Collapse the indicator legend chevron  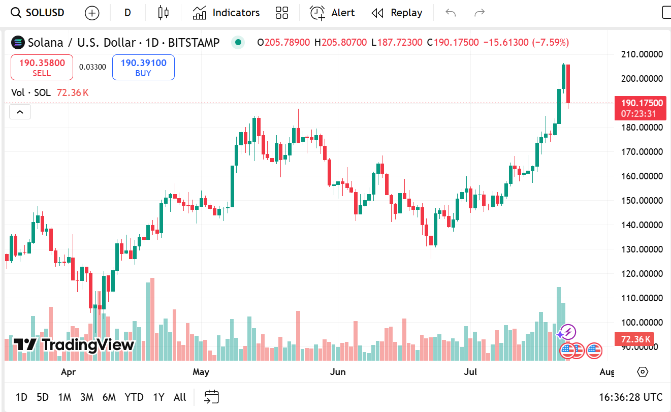pyautogui.click(x=20, y=112)
